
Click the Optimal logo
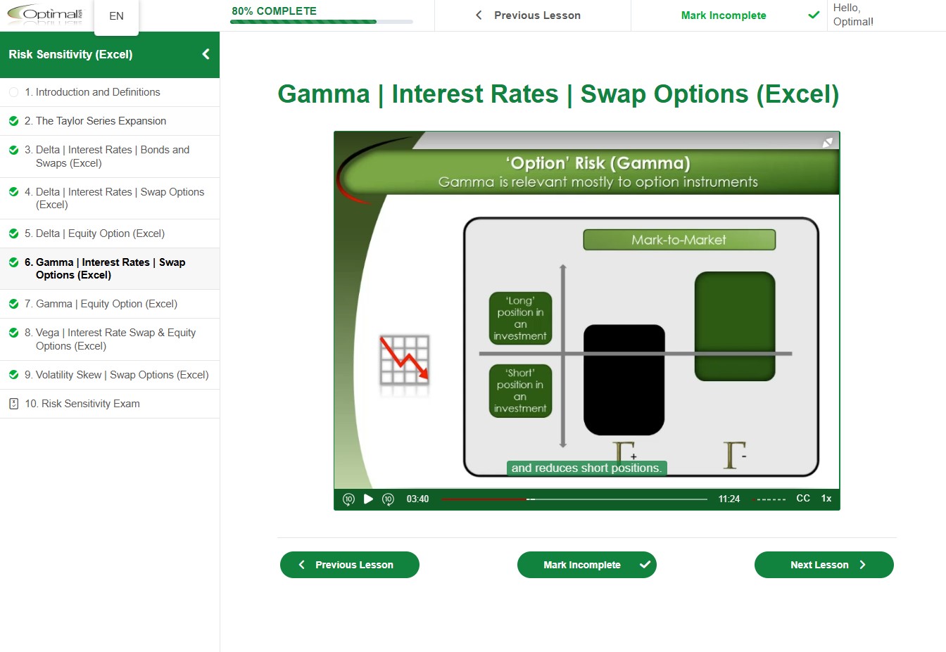point(45,14)
